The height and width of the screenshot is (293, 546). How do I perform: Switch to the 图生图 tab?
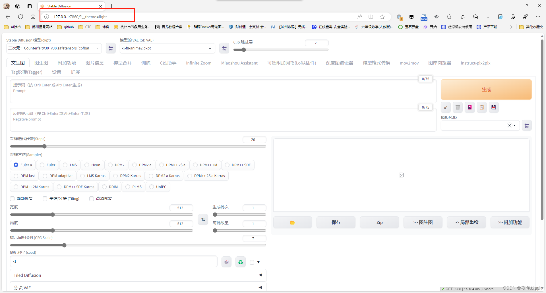click(41, 63)
